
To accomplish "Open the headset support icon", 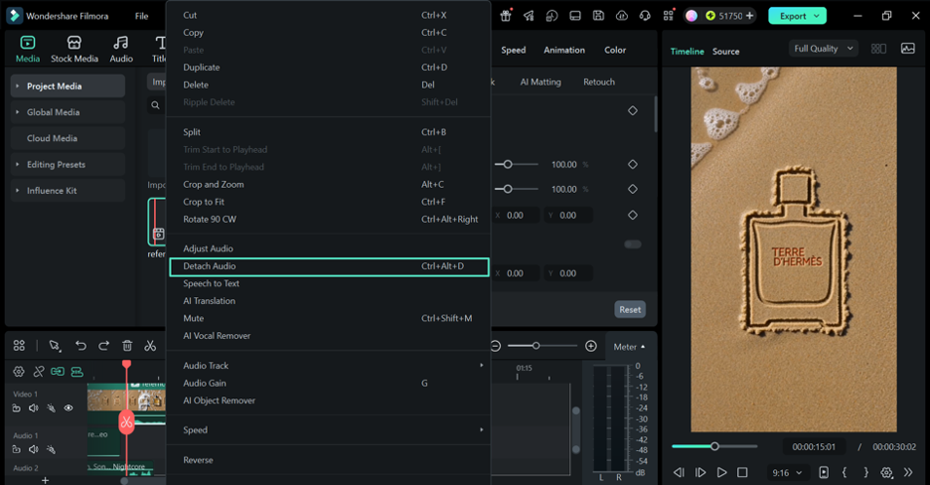I will click(645, 16).
